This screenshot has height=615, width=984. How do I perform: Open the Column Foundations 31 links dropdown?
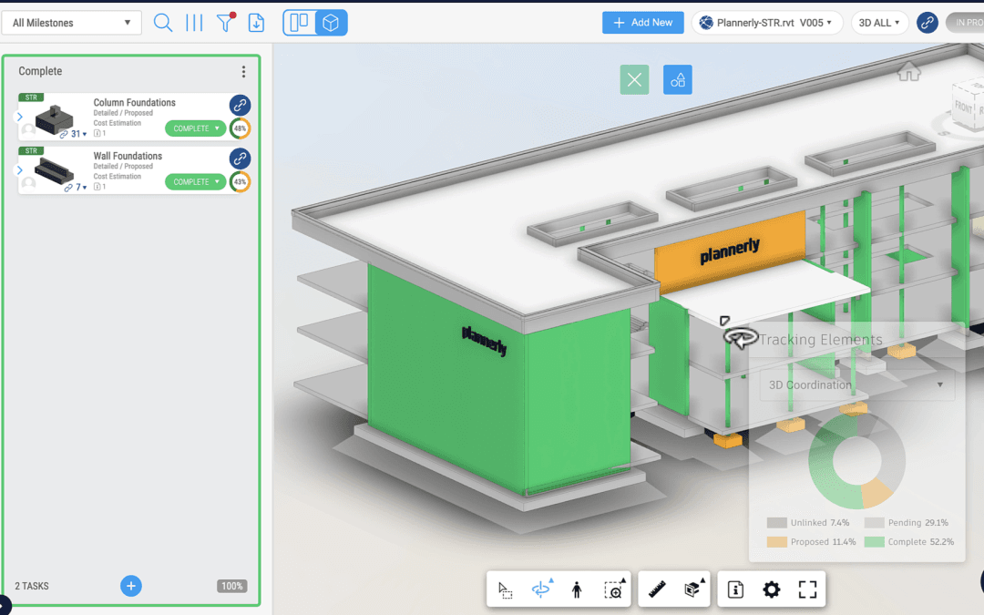point(74,134)
